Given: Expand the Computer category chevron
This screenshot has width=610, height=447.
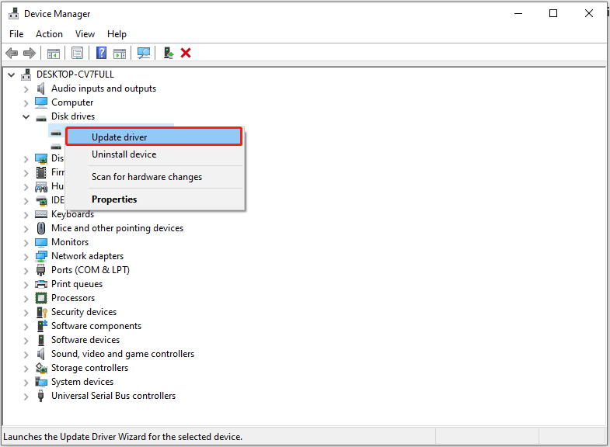Looking at the screenshot, I should pyautogui.click(x=26, y=103).
